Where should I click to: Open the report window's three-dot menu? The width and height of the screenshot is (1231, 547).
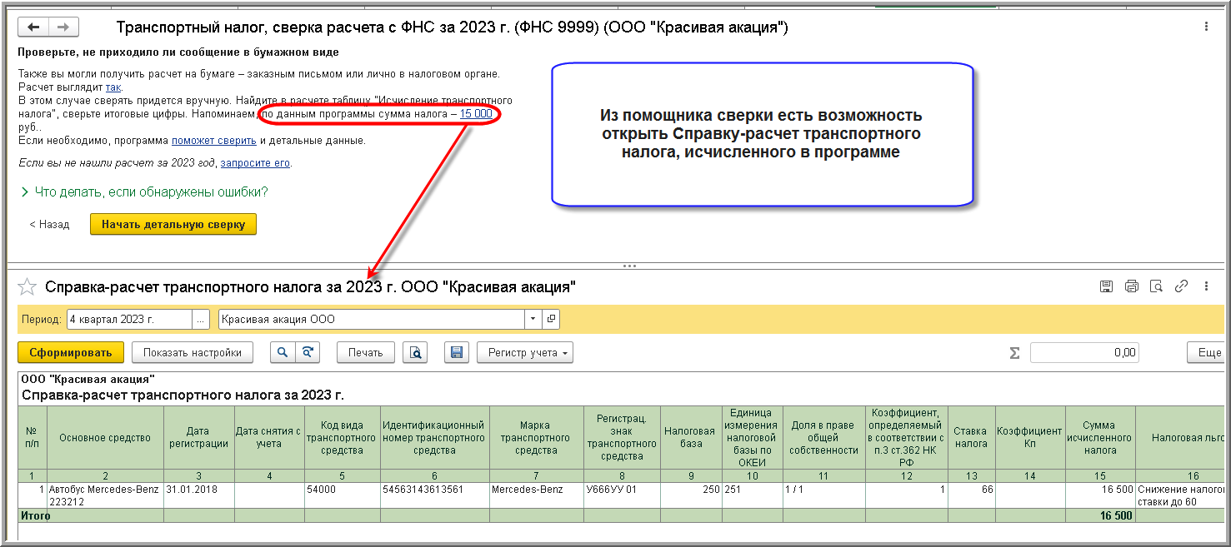coord(1206,286)
